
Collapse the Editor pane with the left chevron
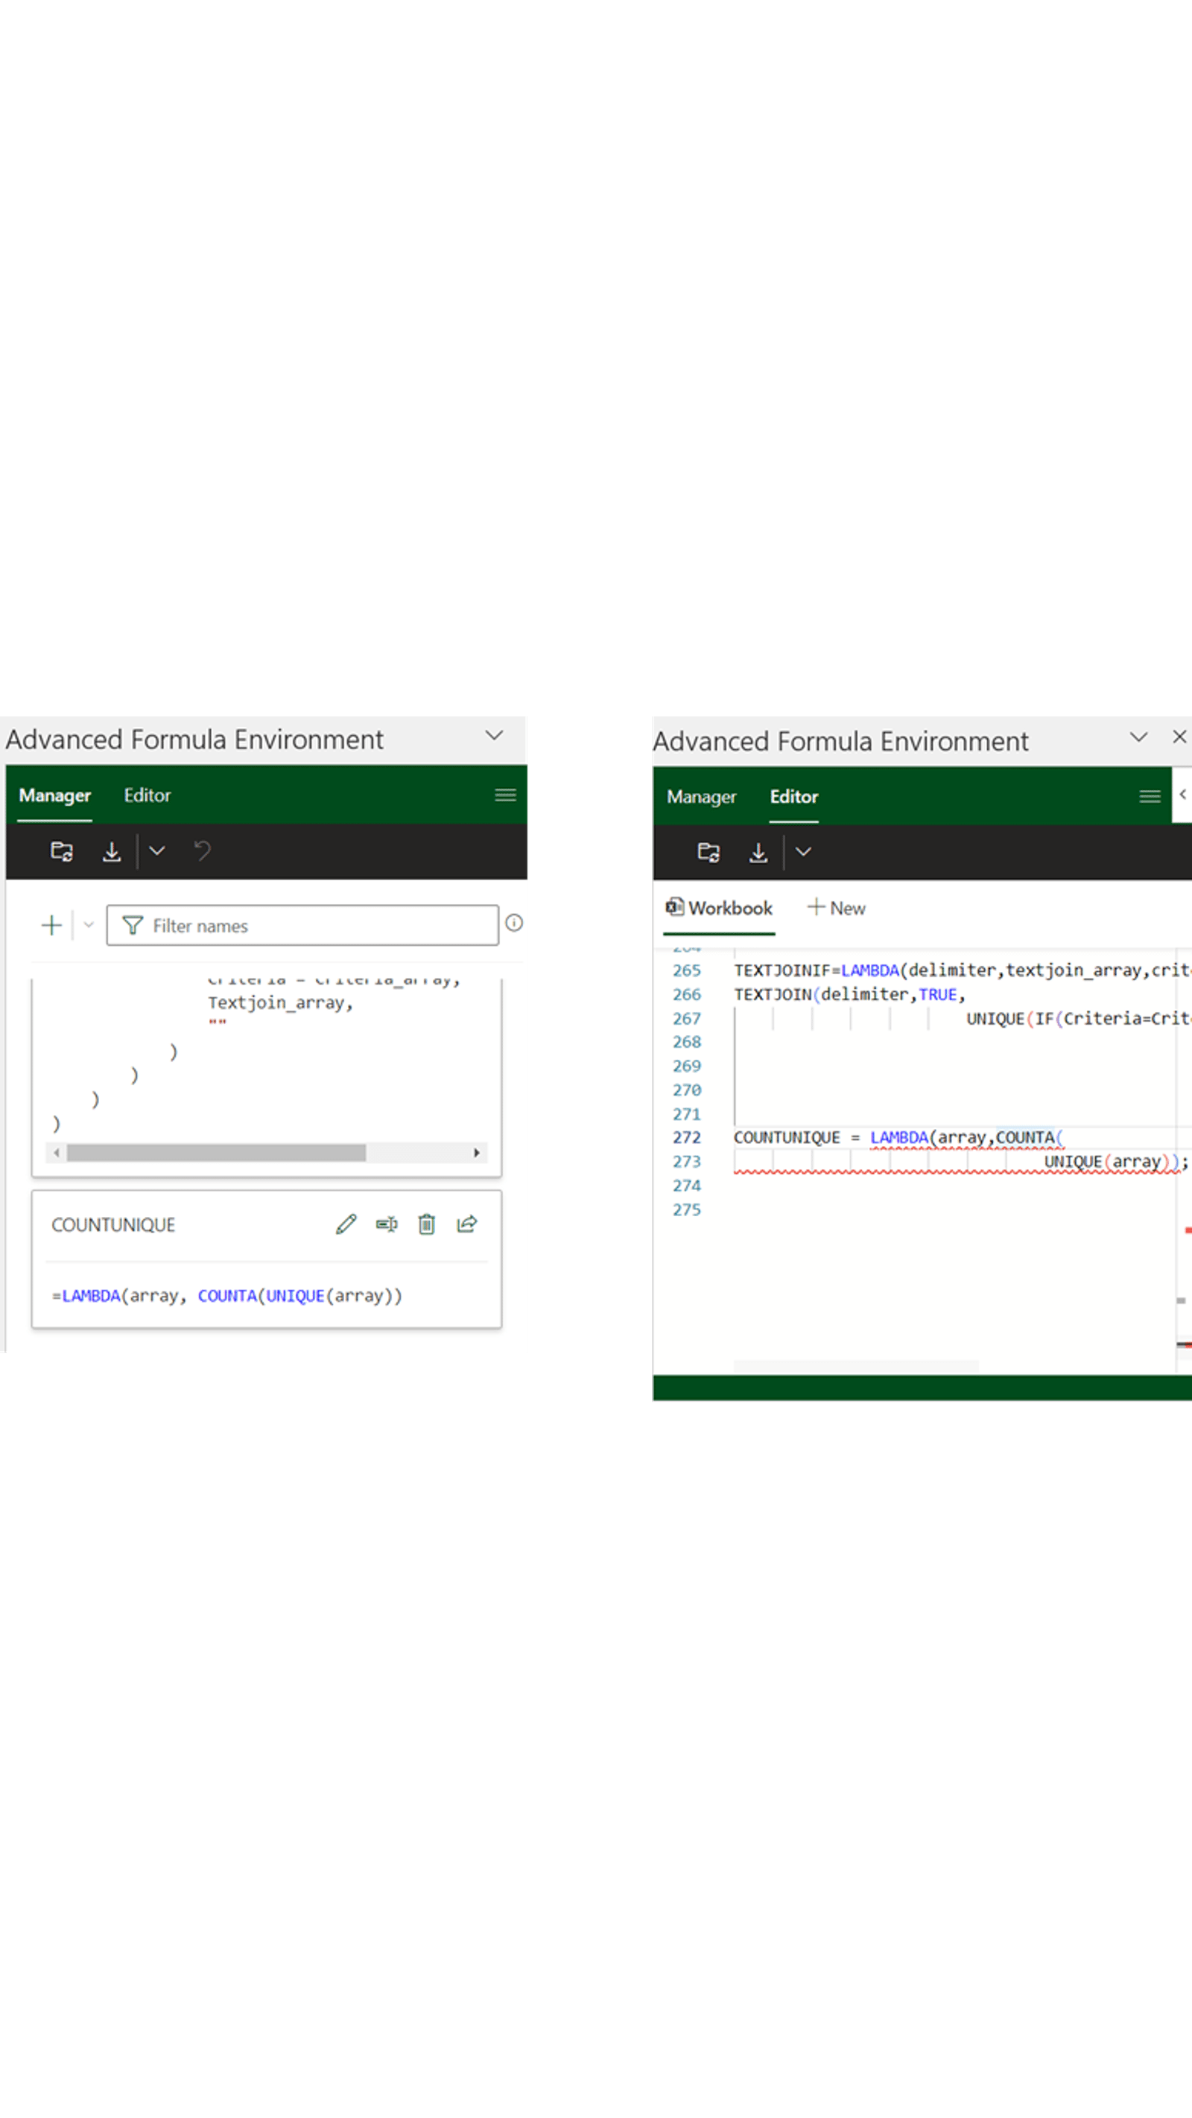[x=1183, y=794]
